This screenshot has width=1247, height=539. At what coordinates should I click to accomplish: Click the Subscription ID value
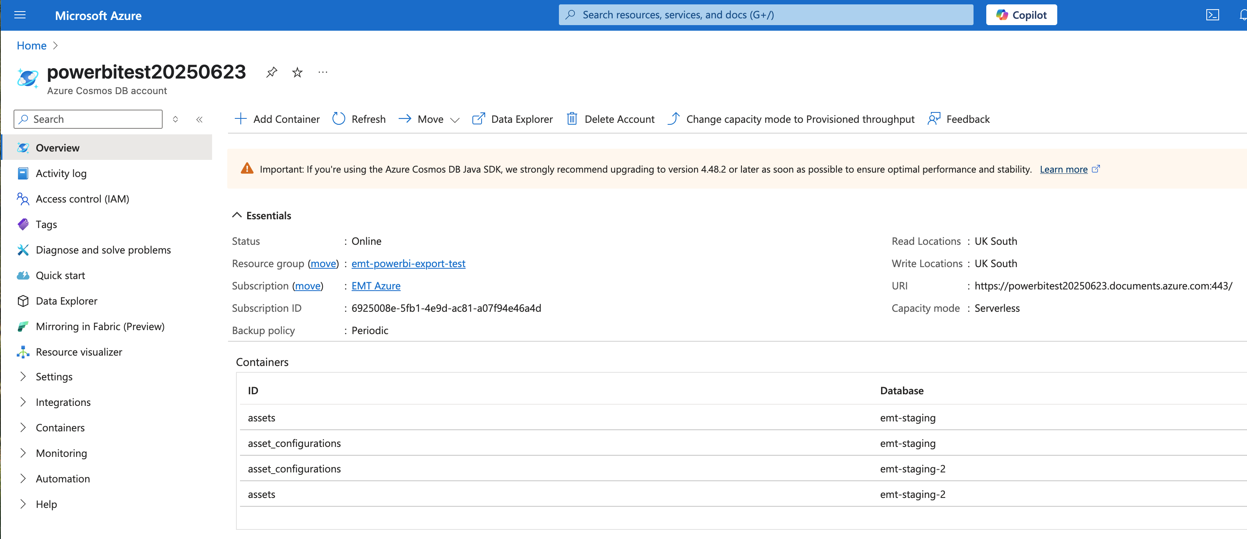446,308
